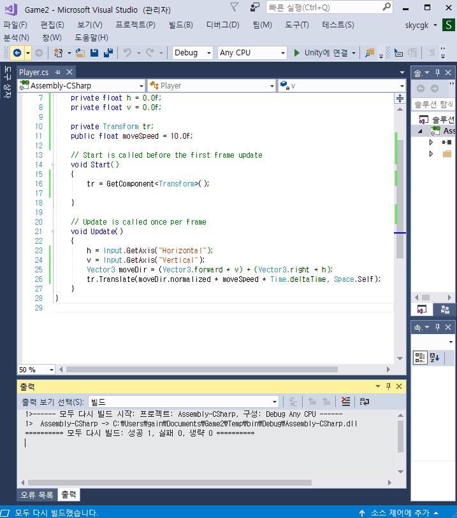Click the Output panel vertical scrollbar thumb
457x518 pixels.
point(400,437)
